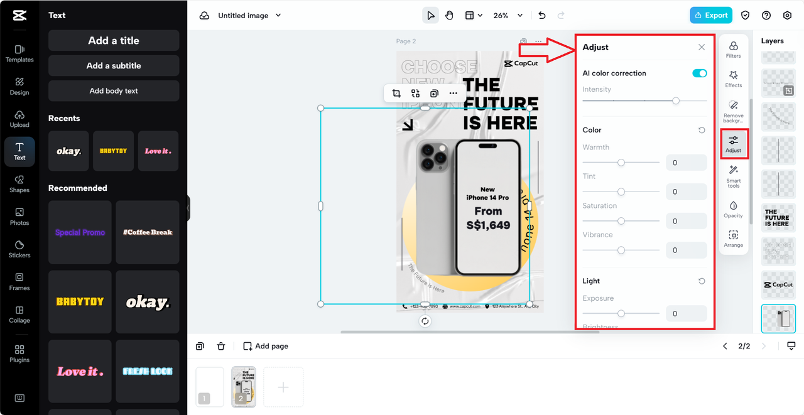Select the CapCut logo layer thumbnail
This screenshot has height=415, width=804.
778,284
